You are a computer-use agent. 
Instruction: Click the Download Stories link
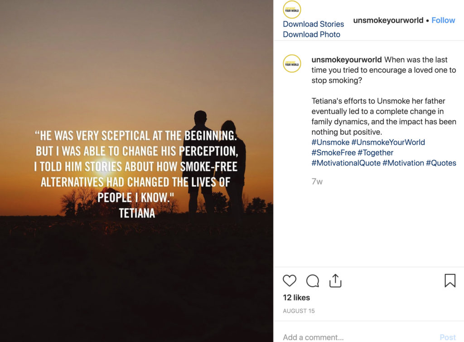(x=314, y=24)
